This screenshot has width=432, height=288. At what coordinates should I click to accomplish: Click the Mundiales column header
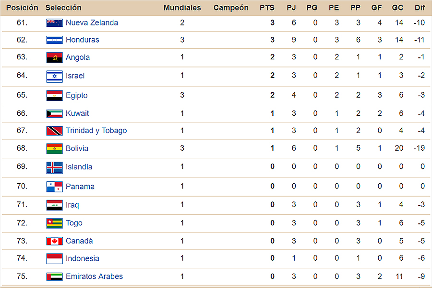click(182, 8)
